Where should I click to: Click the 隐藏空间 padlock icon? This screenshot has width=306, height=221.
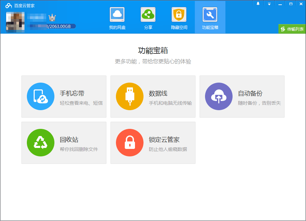(x=179, y=15)
